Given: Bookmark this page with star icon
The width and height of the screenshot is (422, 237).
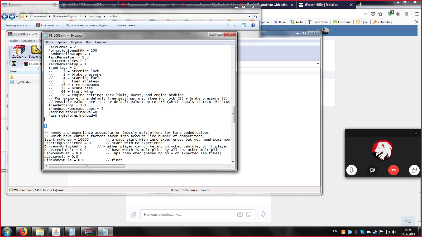Looking at the screenshot, I should (x=380, y=14).
